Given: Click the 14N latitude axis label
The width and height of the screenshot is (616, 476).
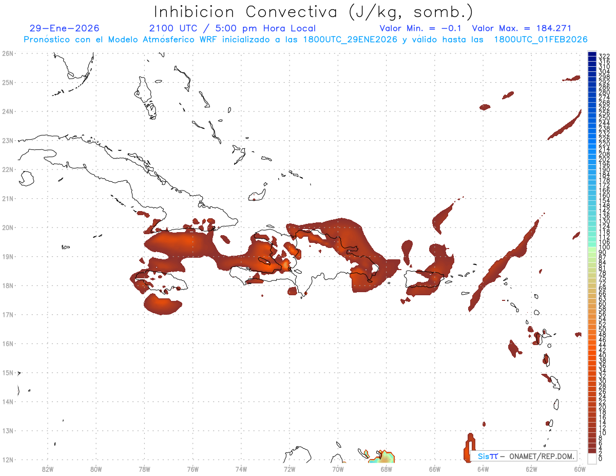Looking at the screenshot, I should point(7,402).
